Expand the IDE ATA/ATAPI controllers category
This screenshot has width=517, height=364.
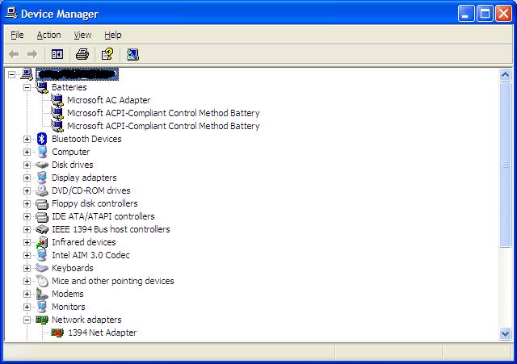click(27, 216)
